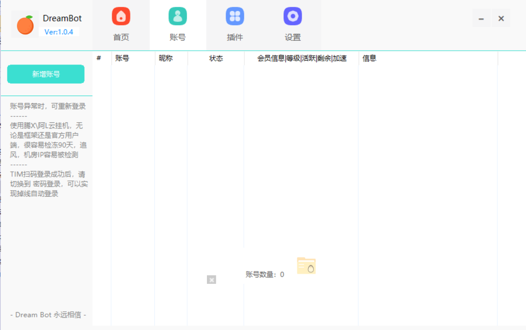Open the purple 设置 settings icon
The image size is (526, 330).
pyautogui.click(x=293, y=16)
